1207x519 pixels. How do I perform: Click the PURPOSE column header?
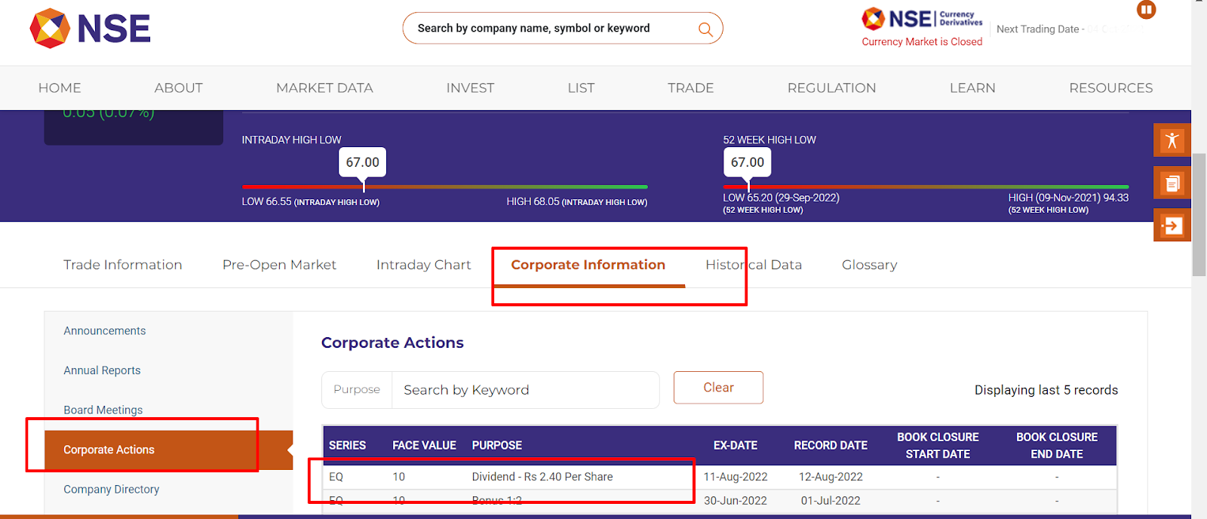[497, 446]
